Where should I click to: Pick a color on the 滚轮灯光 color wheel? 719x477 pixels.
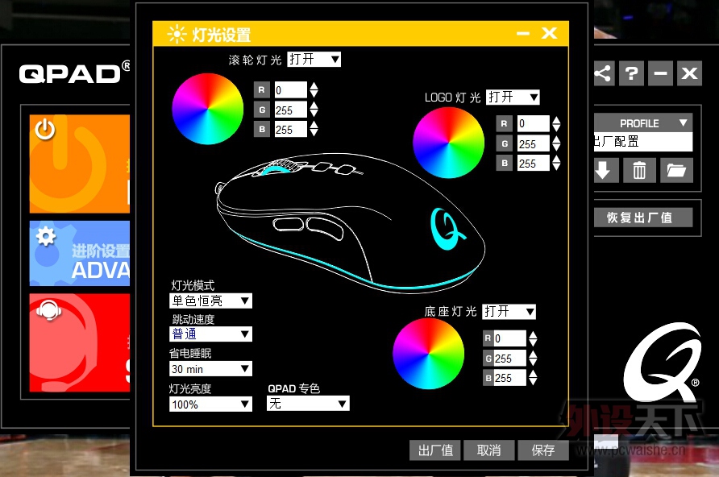pos(208,109)
